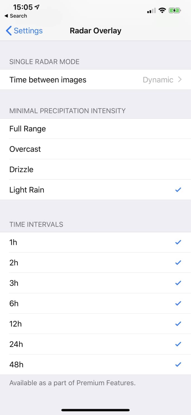The width and height of the screenshot is (191, 415).
Task: Tap the small arrow beside Search
Action: click(6, 16)
